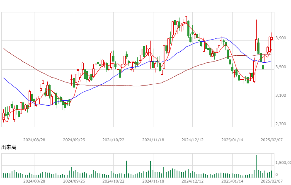
Task: Click 2024/11/18 date under volume chart
Action: [x=153, y=181]
